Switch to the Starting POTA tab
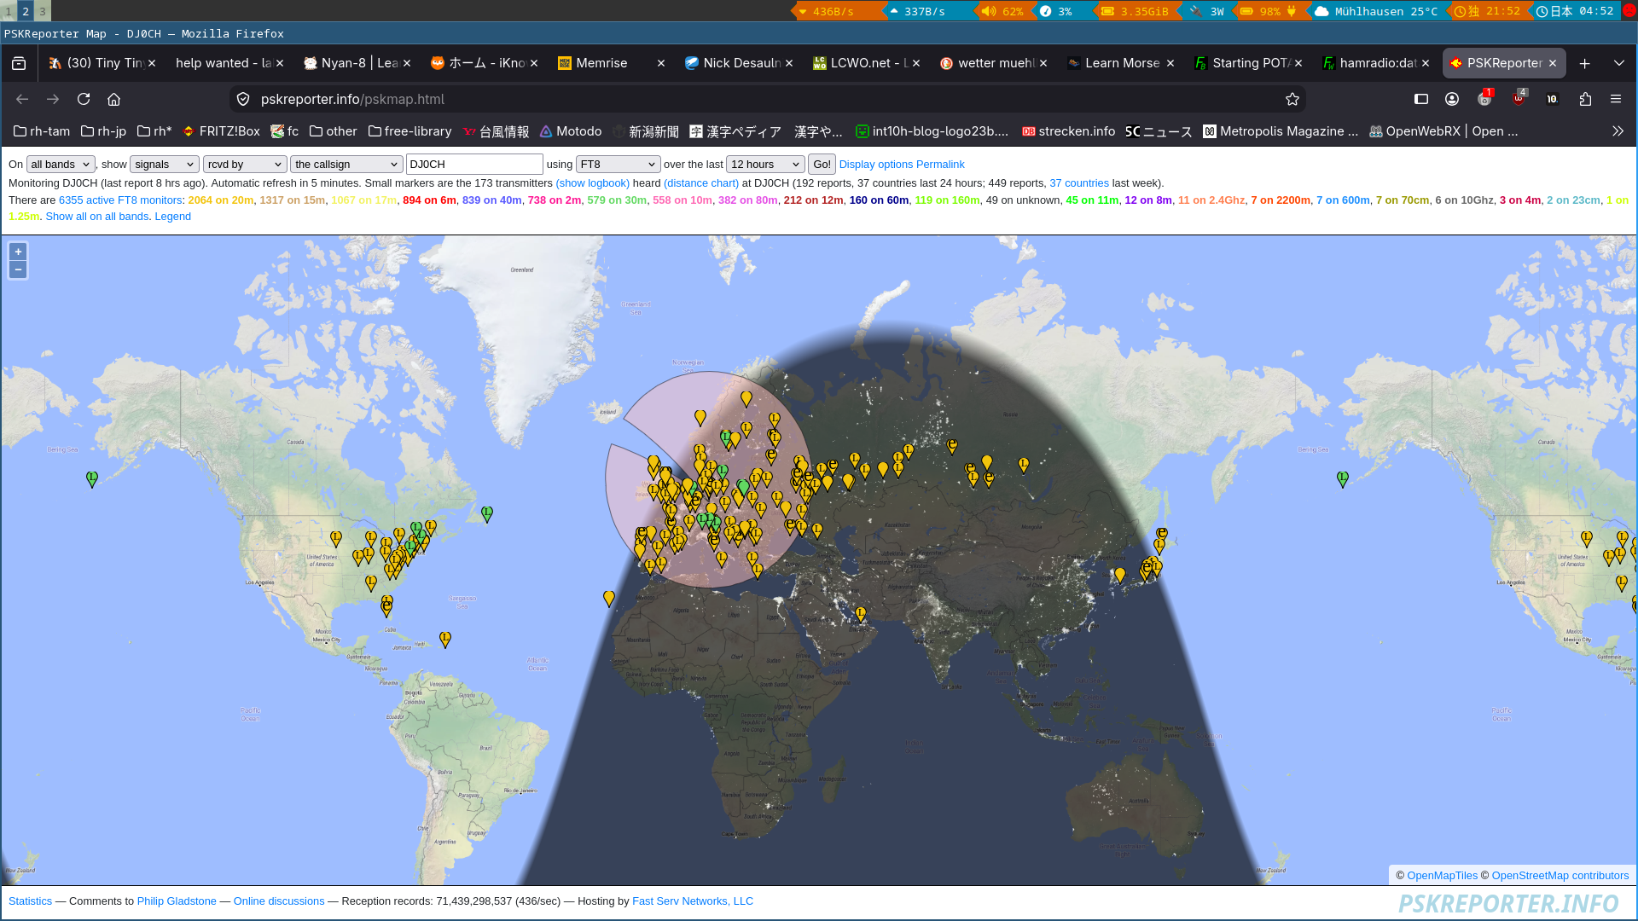This screenshot has width=1638, height=921. [x=1247, y=63]
